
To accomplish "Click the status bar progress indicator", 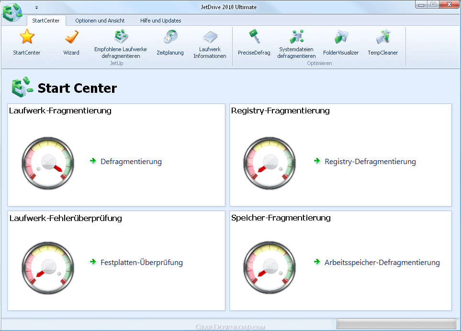I will [x=396, y=324].
